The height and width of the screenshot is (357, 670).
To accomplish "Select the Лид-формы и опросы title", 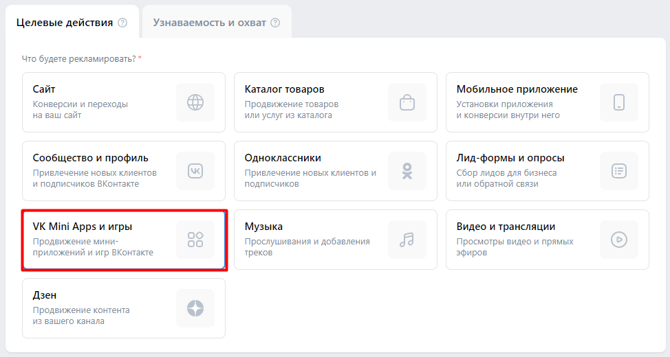I will click(510, 158).
